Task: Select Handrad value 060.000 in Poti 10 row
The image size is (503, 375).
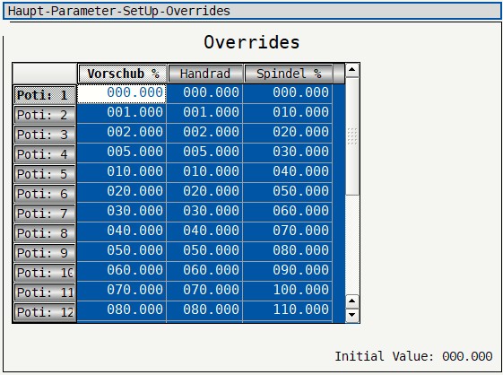Action: point(204,271)
